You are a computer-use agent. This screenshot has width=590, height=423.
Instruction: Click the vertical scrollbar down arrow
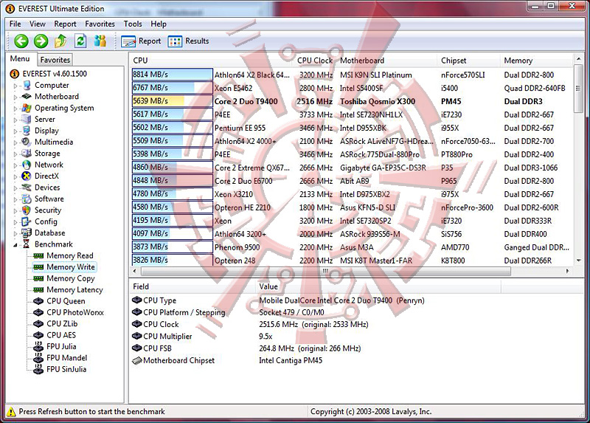pyautogui.click(x=578, y=261)
